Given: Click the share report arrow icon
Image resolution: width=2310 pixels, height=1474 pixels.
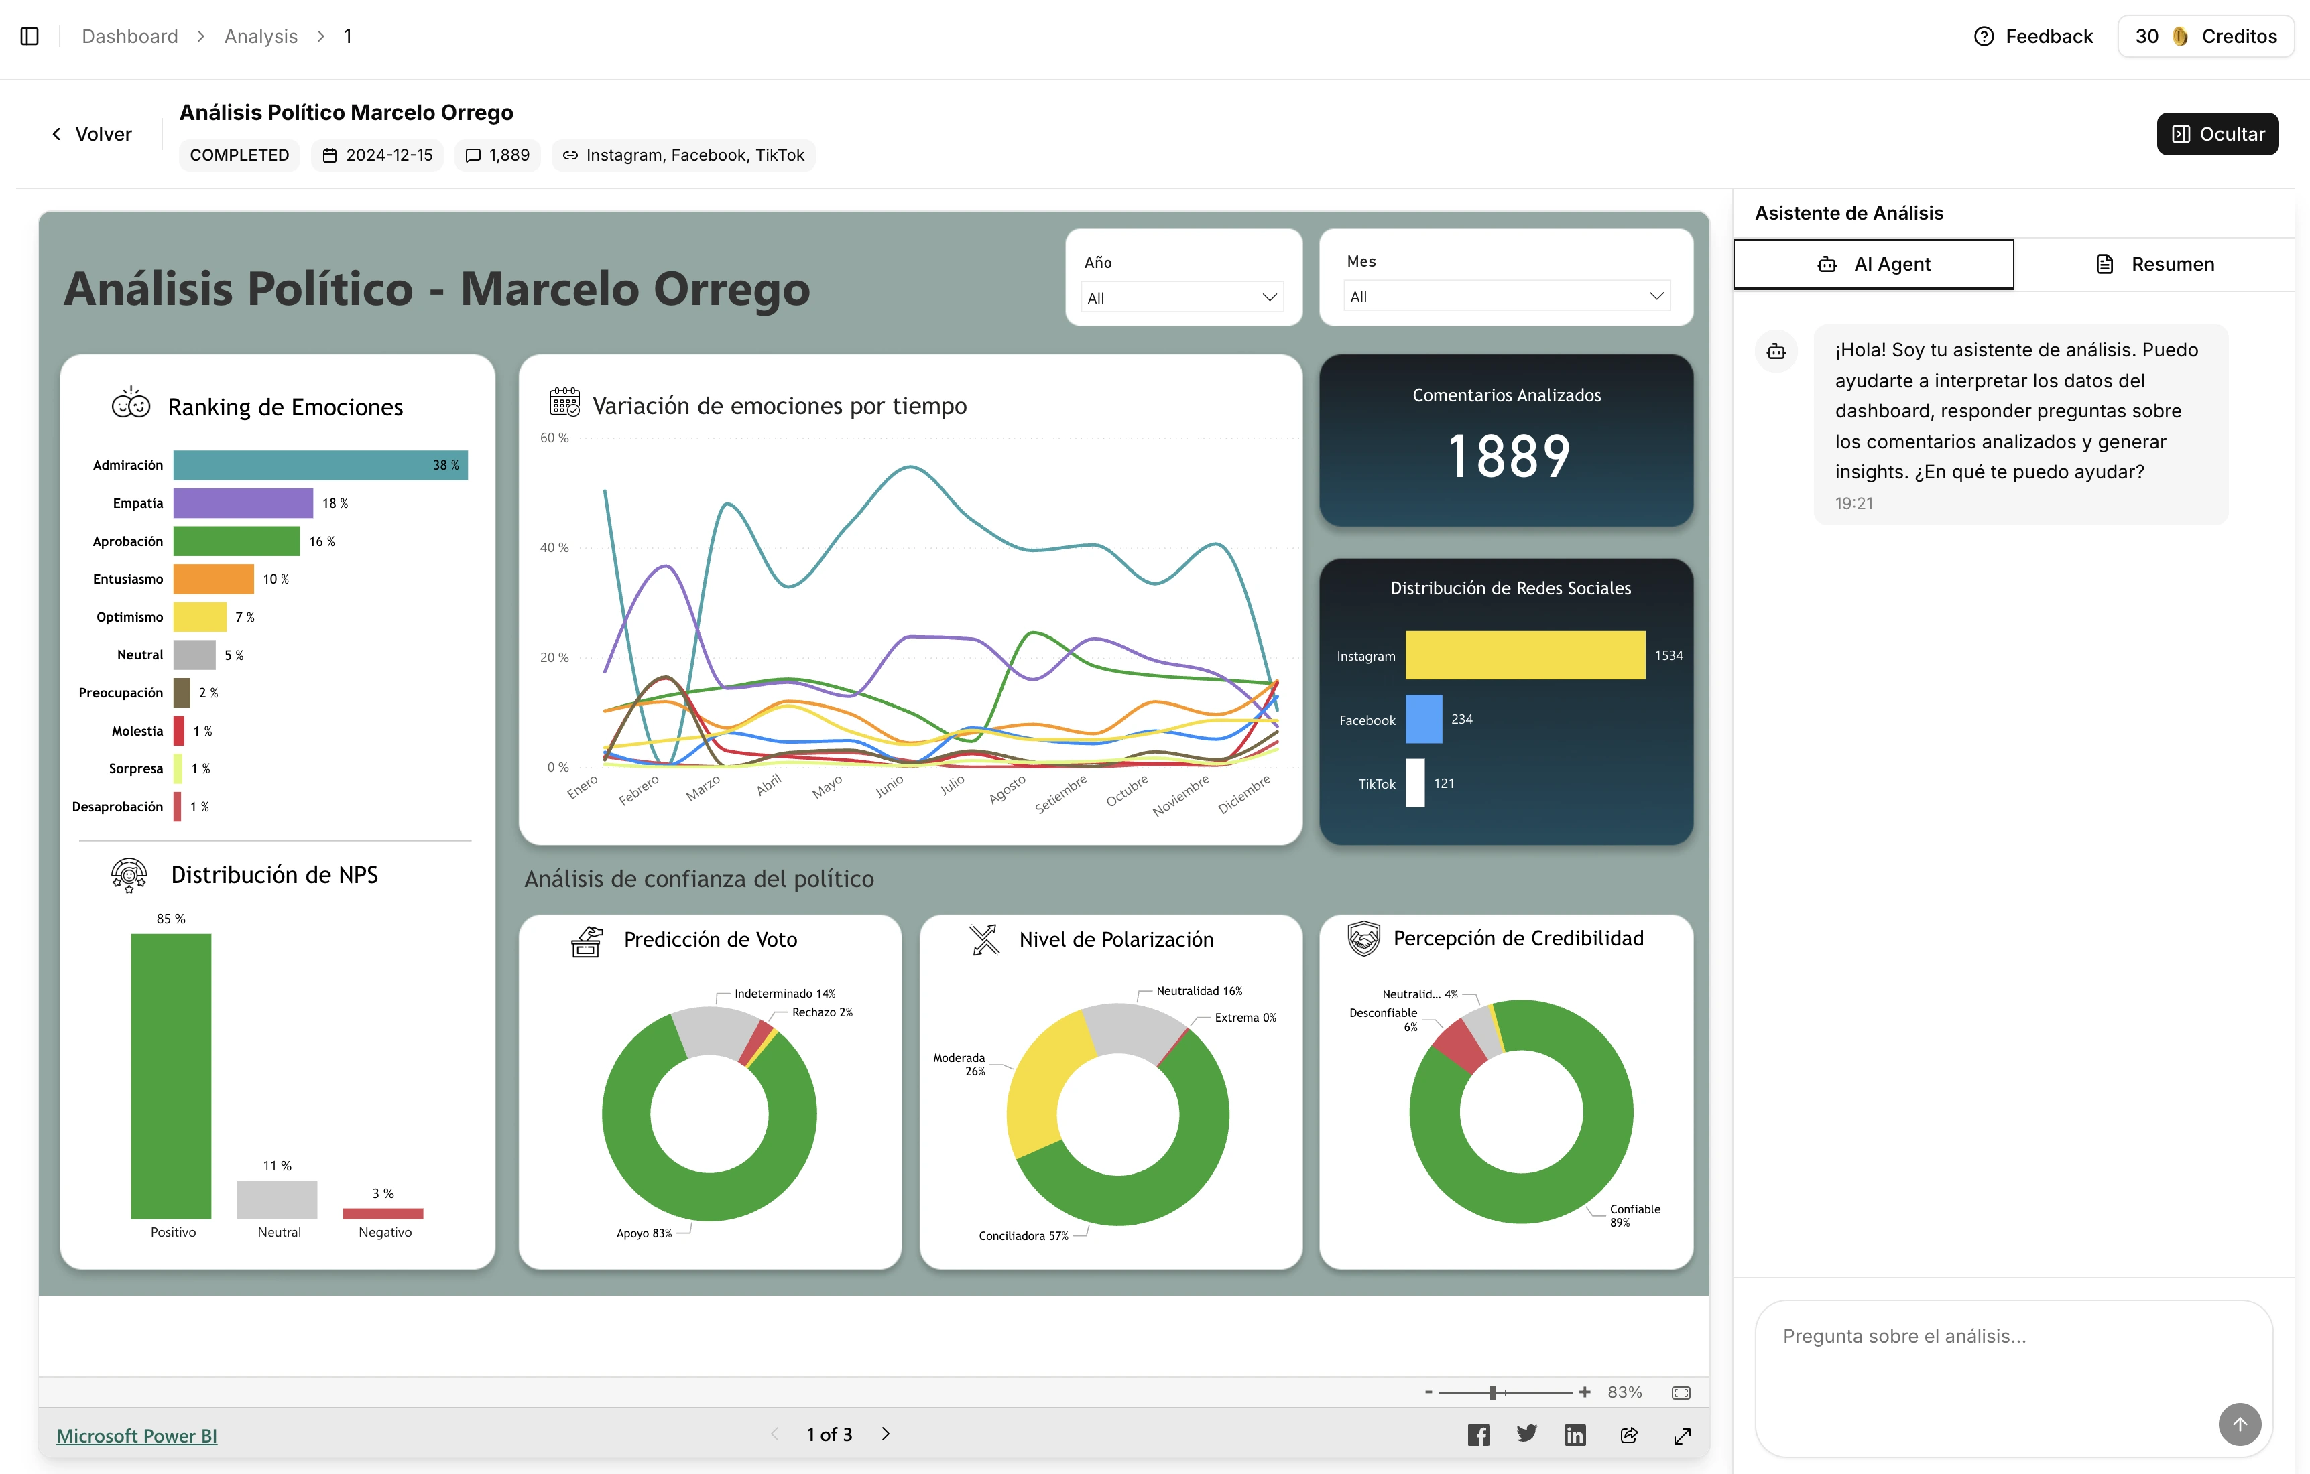Looking at the screenshot, I should [1629, 1434].
